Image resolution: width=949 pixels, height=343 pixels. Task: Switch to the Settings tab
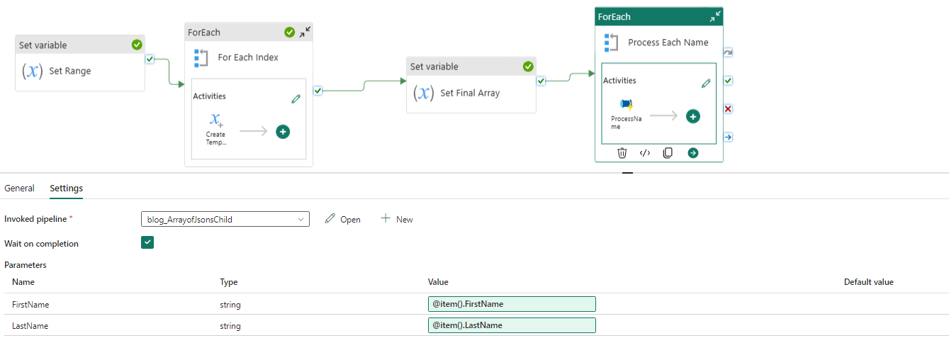(66, 188)
